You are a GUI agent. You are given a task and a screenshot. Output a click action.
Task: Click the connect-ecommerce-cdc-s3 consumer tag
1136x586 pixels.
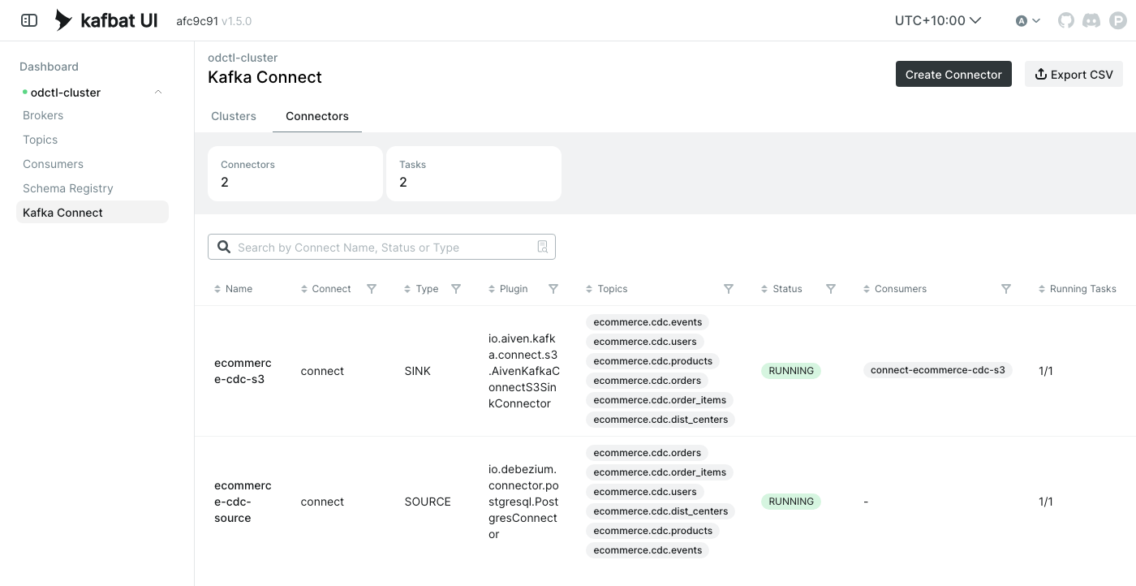937,370
